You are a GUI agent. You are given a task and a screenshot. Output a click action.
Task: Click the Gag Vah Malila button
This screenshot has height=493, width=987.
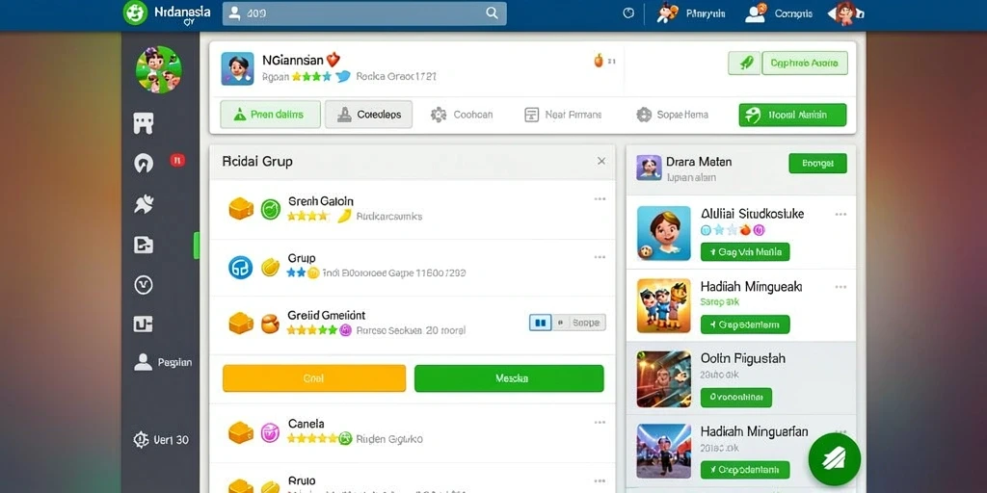tap(745, 252)
